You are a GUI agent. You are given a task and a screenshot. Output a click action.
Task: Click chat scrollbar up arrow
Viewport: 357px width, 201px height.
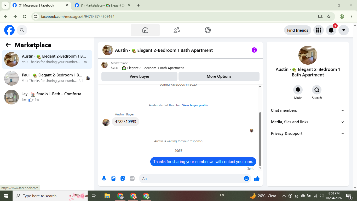click(x=260, y=86)
